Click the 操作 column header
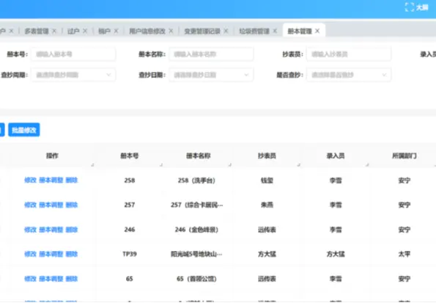The width and height of the screenshot is (436, 303). [52, 156]
